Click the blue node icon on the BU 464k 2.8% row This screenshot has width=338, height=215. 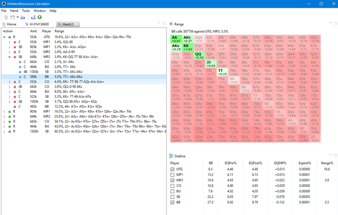click(x=20, y=67)
